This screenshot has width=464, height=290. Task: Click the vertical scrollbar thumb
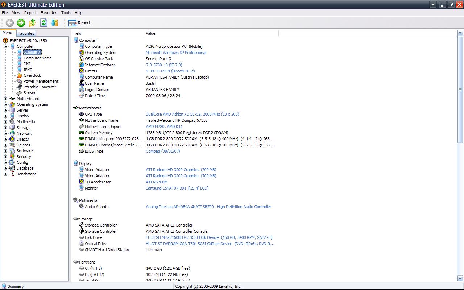460,90
